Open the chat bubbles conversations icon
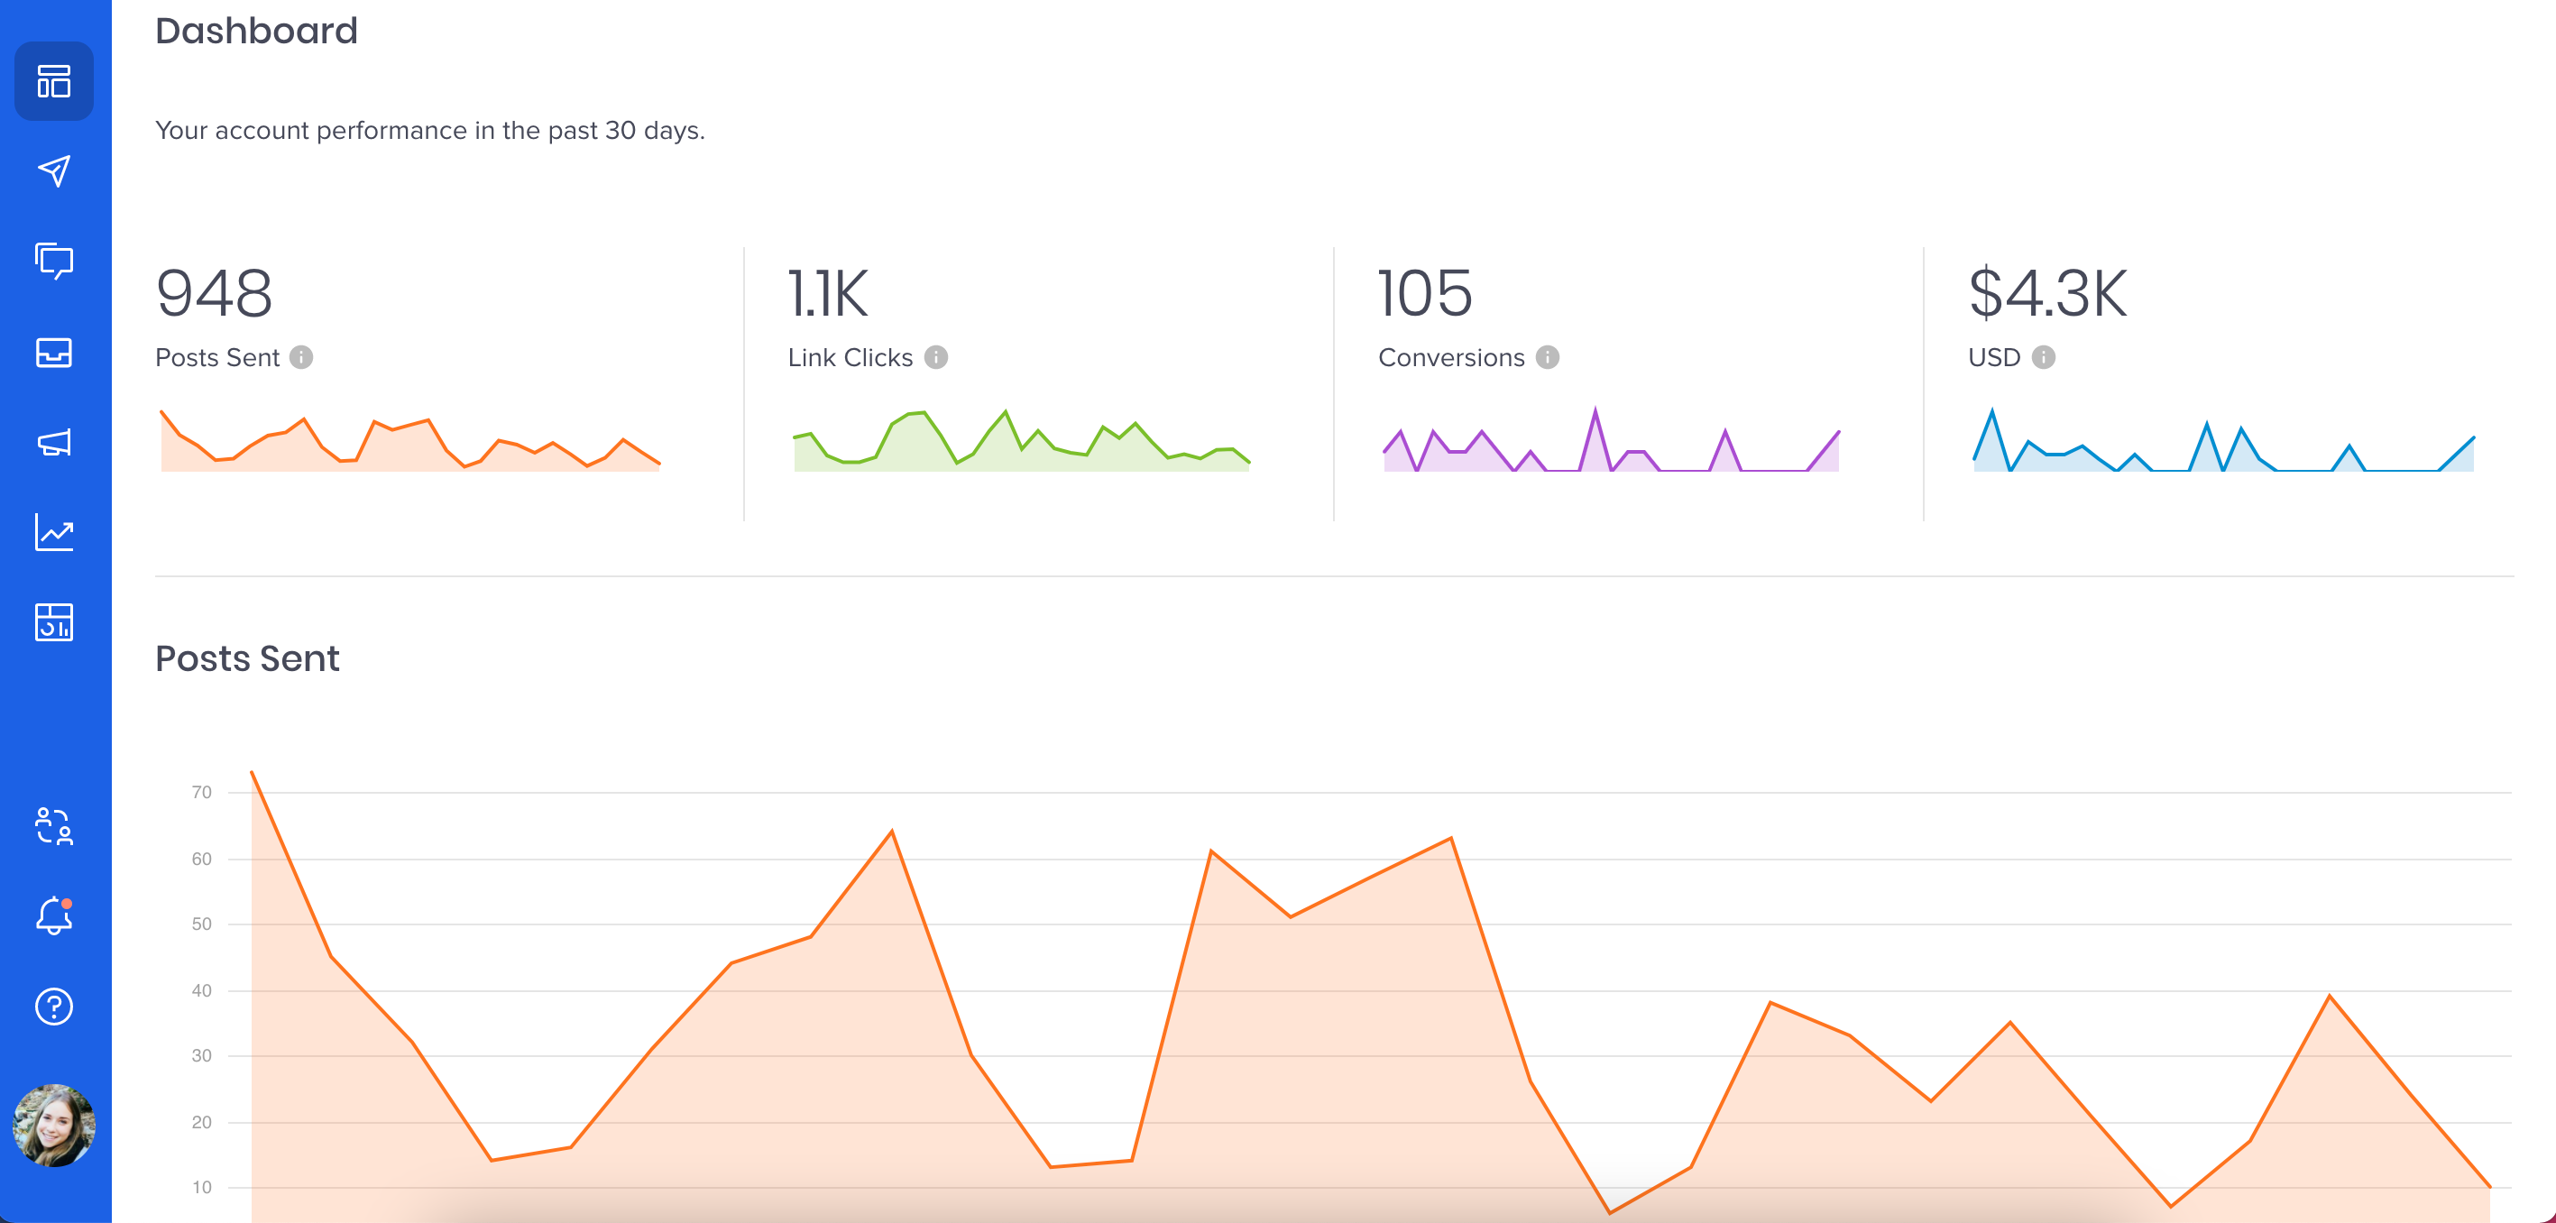This screenshot has height=1223, width=2556. point(53,261)
